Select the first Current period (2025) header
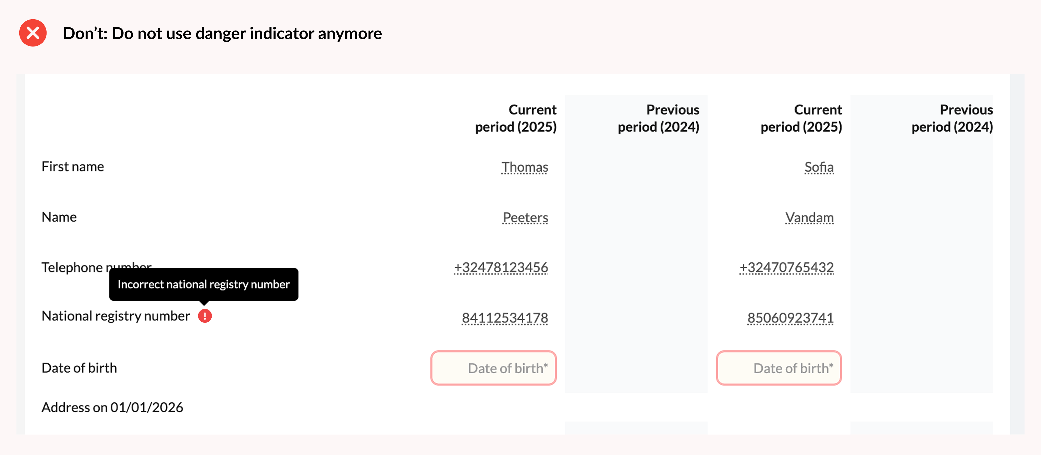 click(x=516, y=118)
